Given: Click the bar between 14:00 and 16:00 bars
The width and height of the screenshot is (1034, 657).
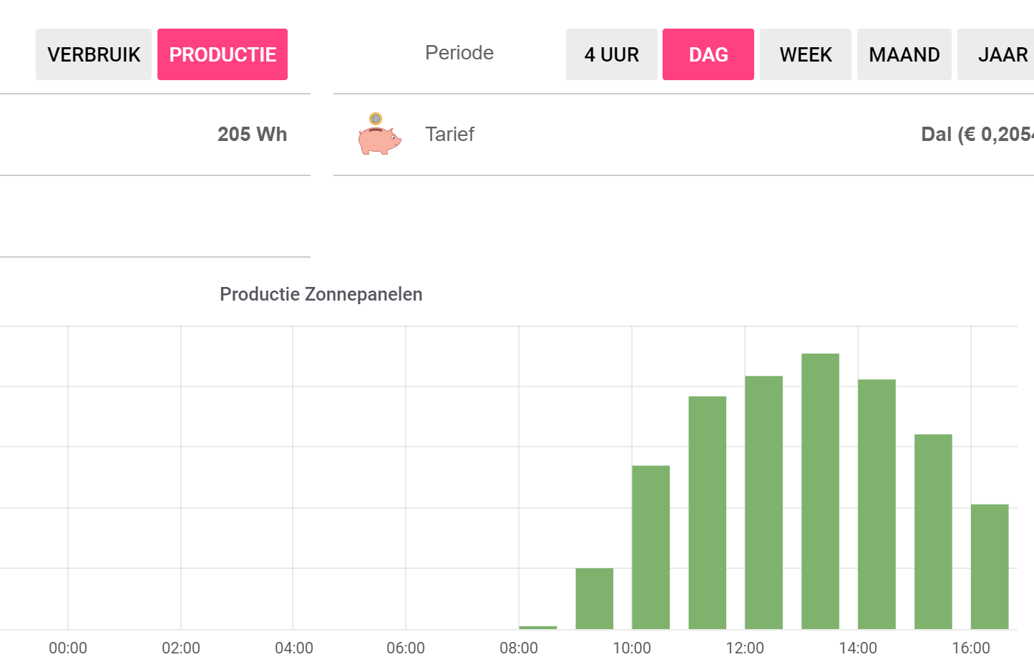Looking at the screenshot, I should tap(933, 532).
